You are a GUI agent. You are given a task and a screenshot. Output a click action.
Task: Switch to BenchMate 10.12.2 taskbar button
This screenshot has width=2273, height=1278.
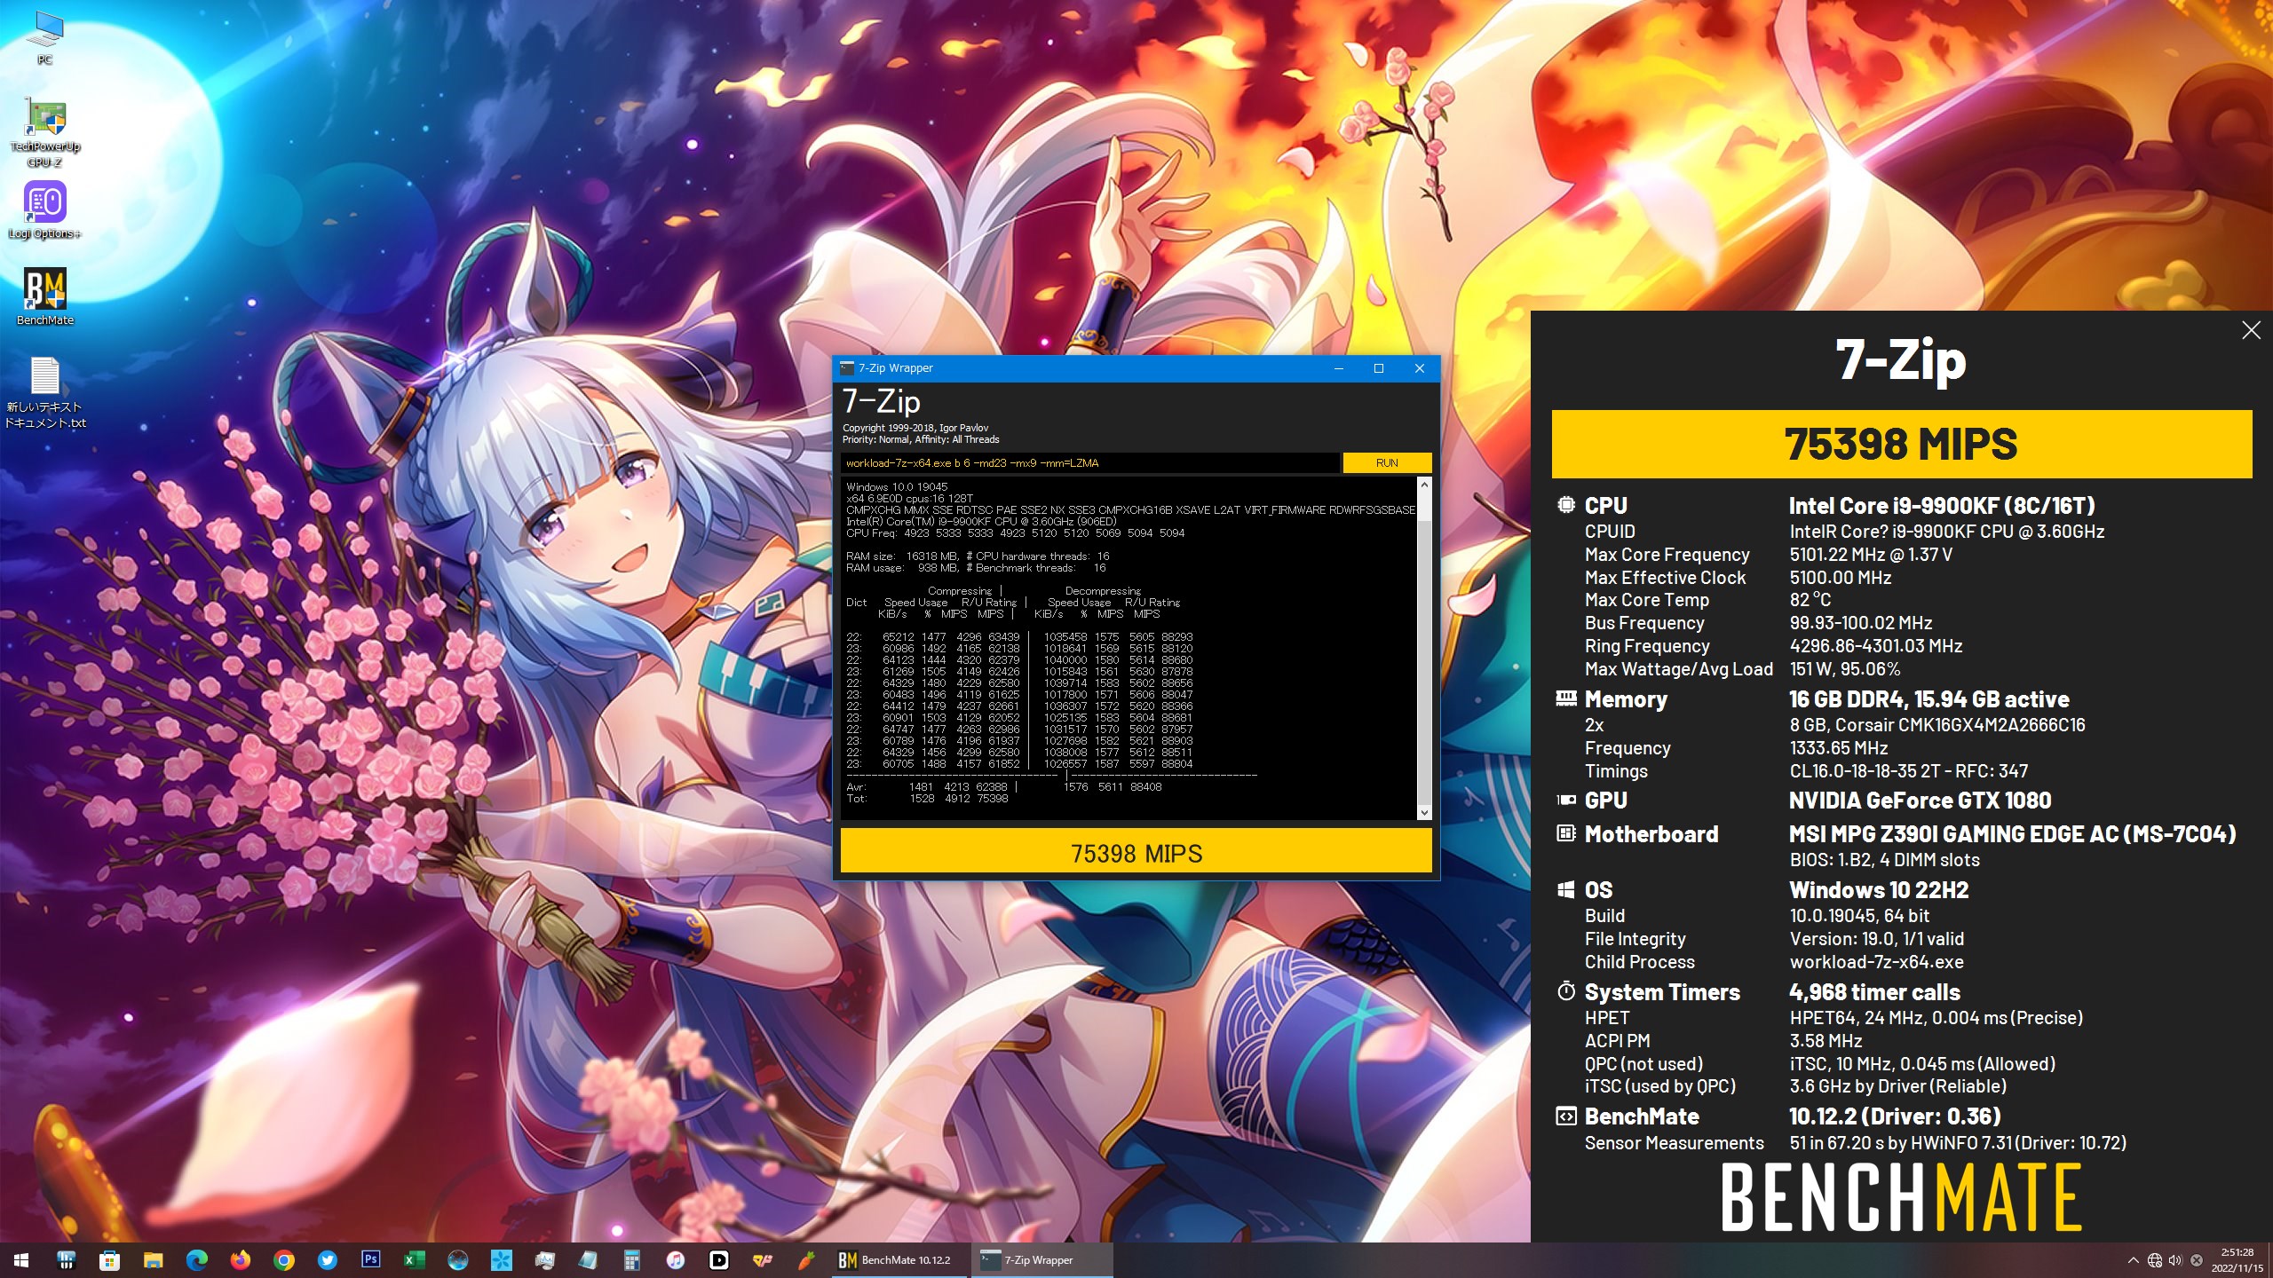[x=899, y=1260]
